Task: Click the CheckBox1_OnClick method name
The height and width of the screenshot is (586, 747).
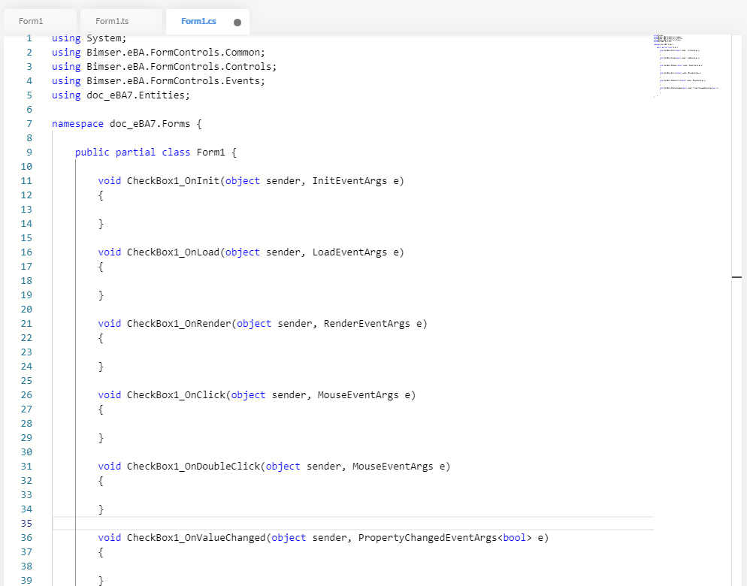Action: (x=176, y=394)
